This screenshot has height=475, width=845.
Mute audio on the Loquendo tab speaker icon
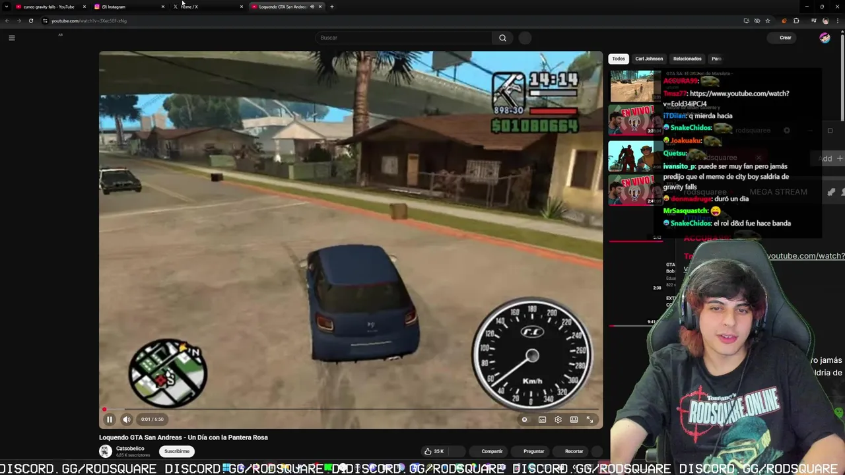[x=312, y=7]
